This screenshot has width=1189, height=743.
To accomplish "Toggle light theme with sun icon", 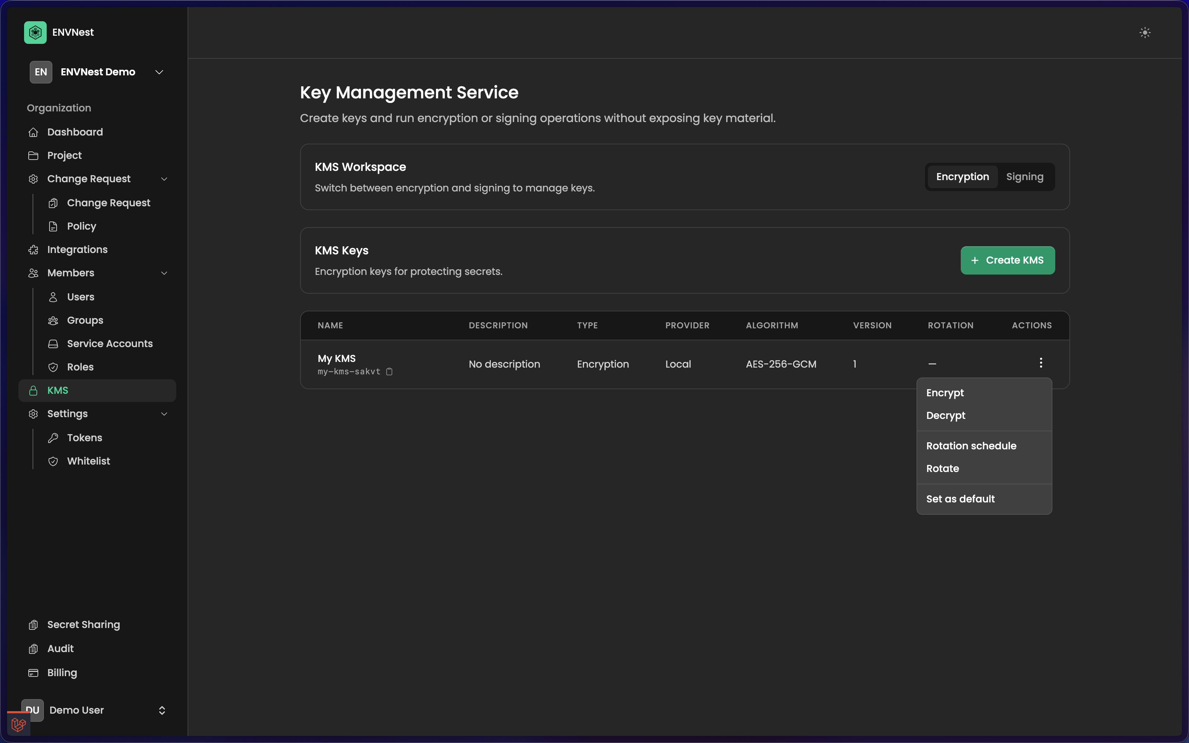I will point(1145,33).
